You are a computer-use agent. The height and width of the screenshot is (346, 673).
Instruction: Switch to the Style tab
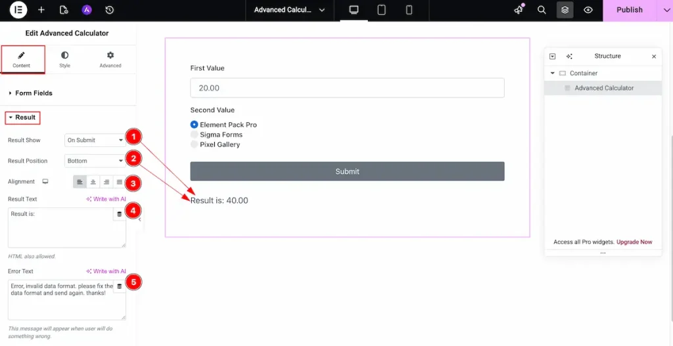point(64,60)
